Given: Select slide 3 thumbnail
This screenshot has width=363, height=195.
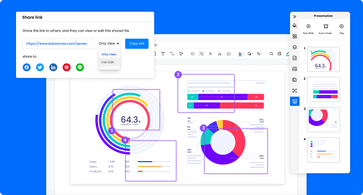Looking at the screenshot, I should [x=323, y=120].
